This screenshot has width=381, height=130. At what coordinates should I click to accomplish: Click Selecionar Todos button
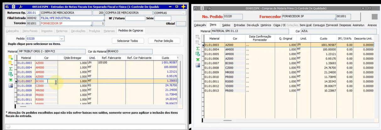(128, 41)
